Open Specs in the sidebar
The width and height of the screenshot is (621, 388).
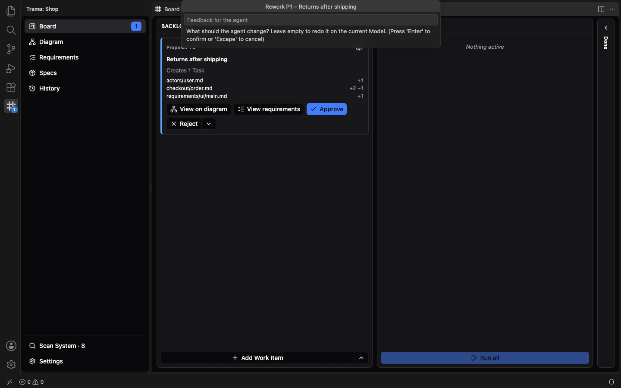85,73
